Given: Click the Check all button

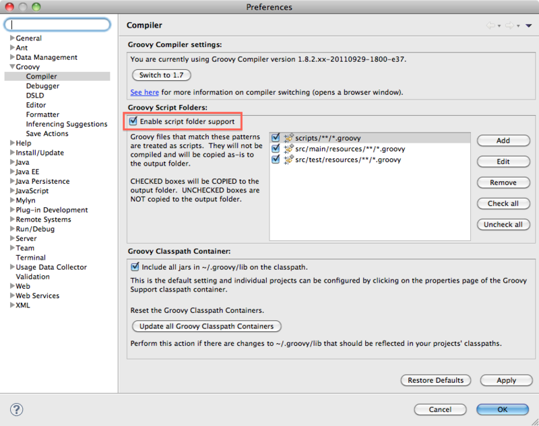Looking at the screenshot, I should coord(503,203).
